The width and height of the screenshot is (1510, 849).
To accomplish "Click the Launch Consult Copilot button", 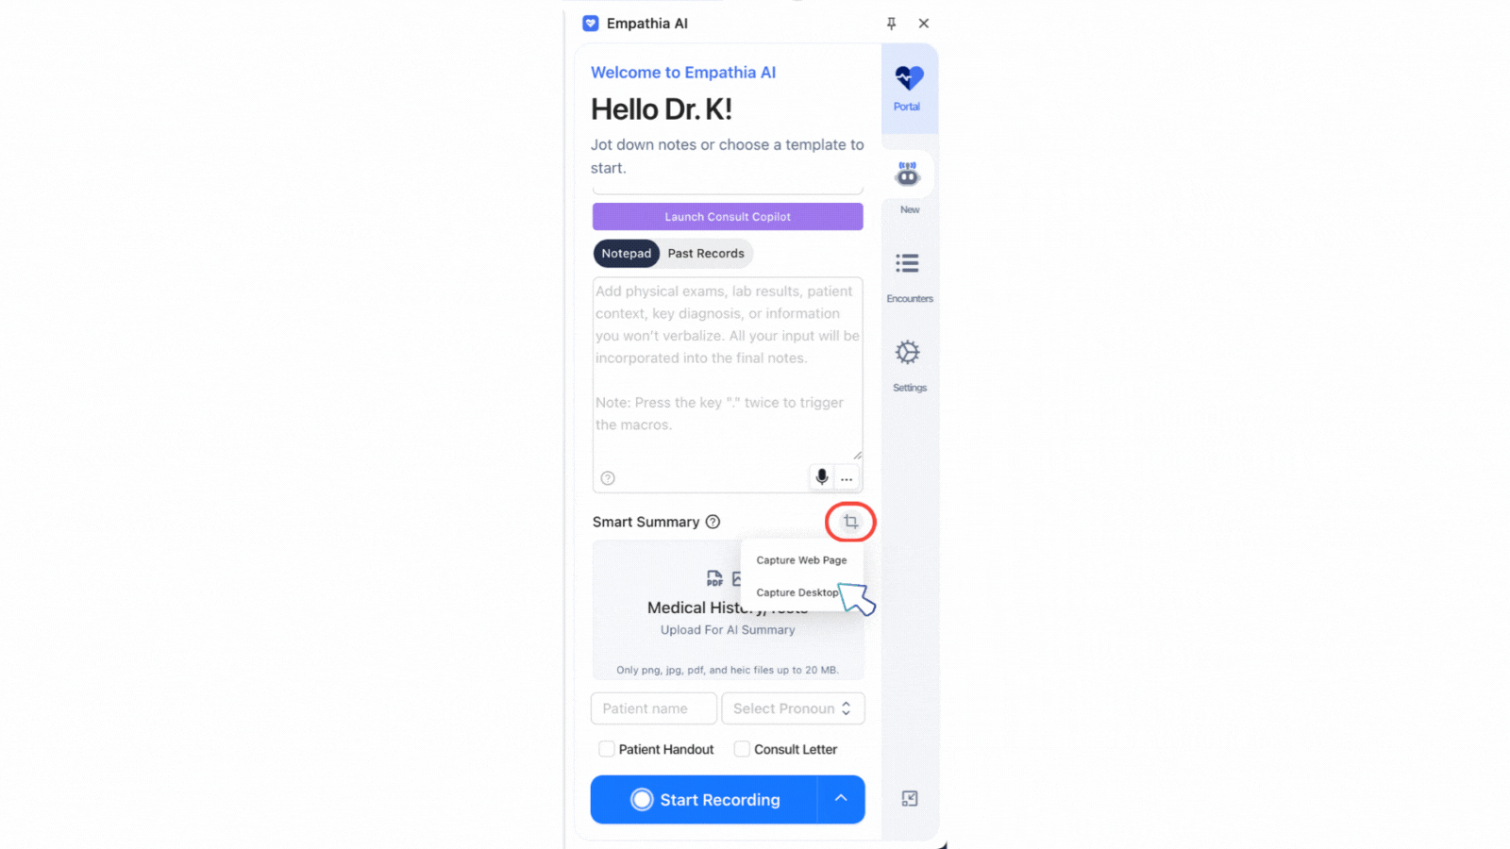I will coord(728,217).
